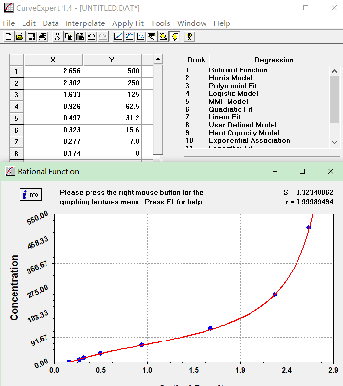Image resolution: width=343 pixels, height=386 pixels.
Task: Open the Apply Fit menu
Action: tap(128, 23)
